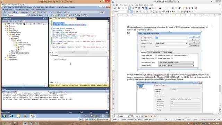Select AdventureWorks2012 catalog in tree
Image resolution: width=222 pixels, height=125 pixels.
pos(24,45)
